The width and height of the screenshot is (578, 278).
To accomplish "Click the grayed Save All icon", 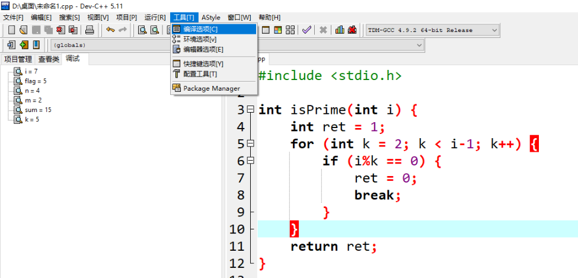I will click(x=48, y=30).
